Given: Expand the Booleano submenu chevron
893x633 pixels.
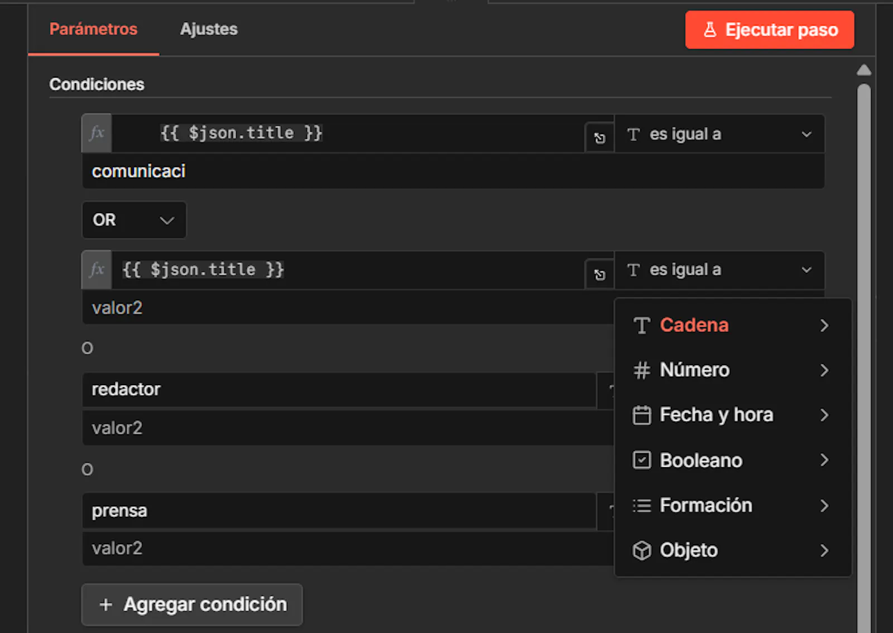Looking at the screenshot, I should point(824,460).
